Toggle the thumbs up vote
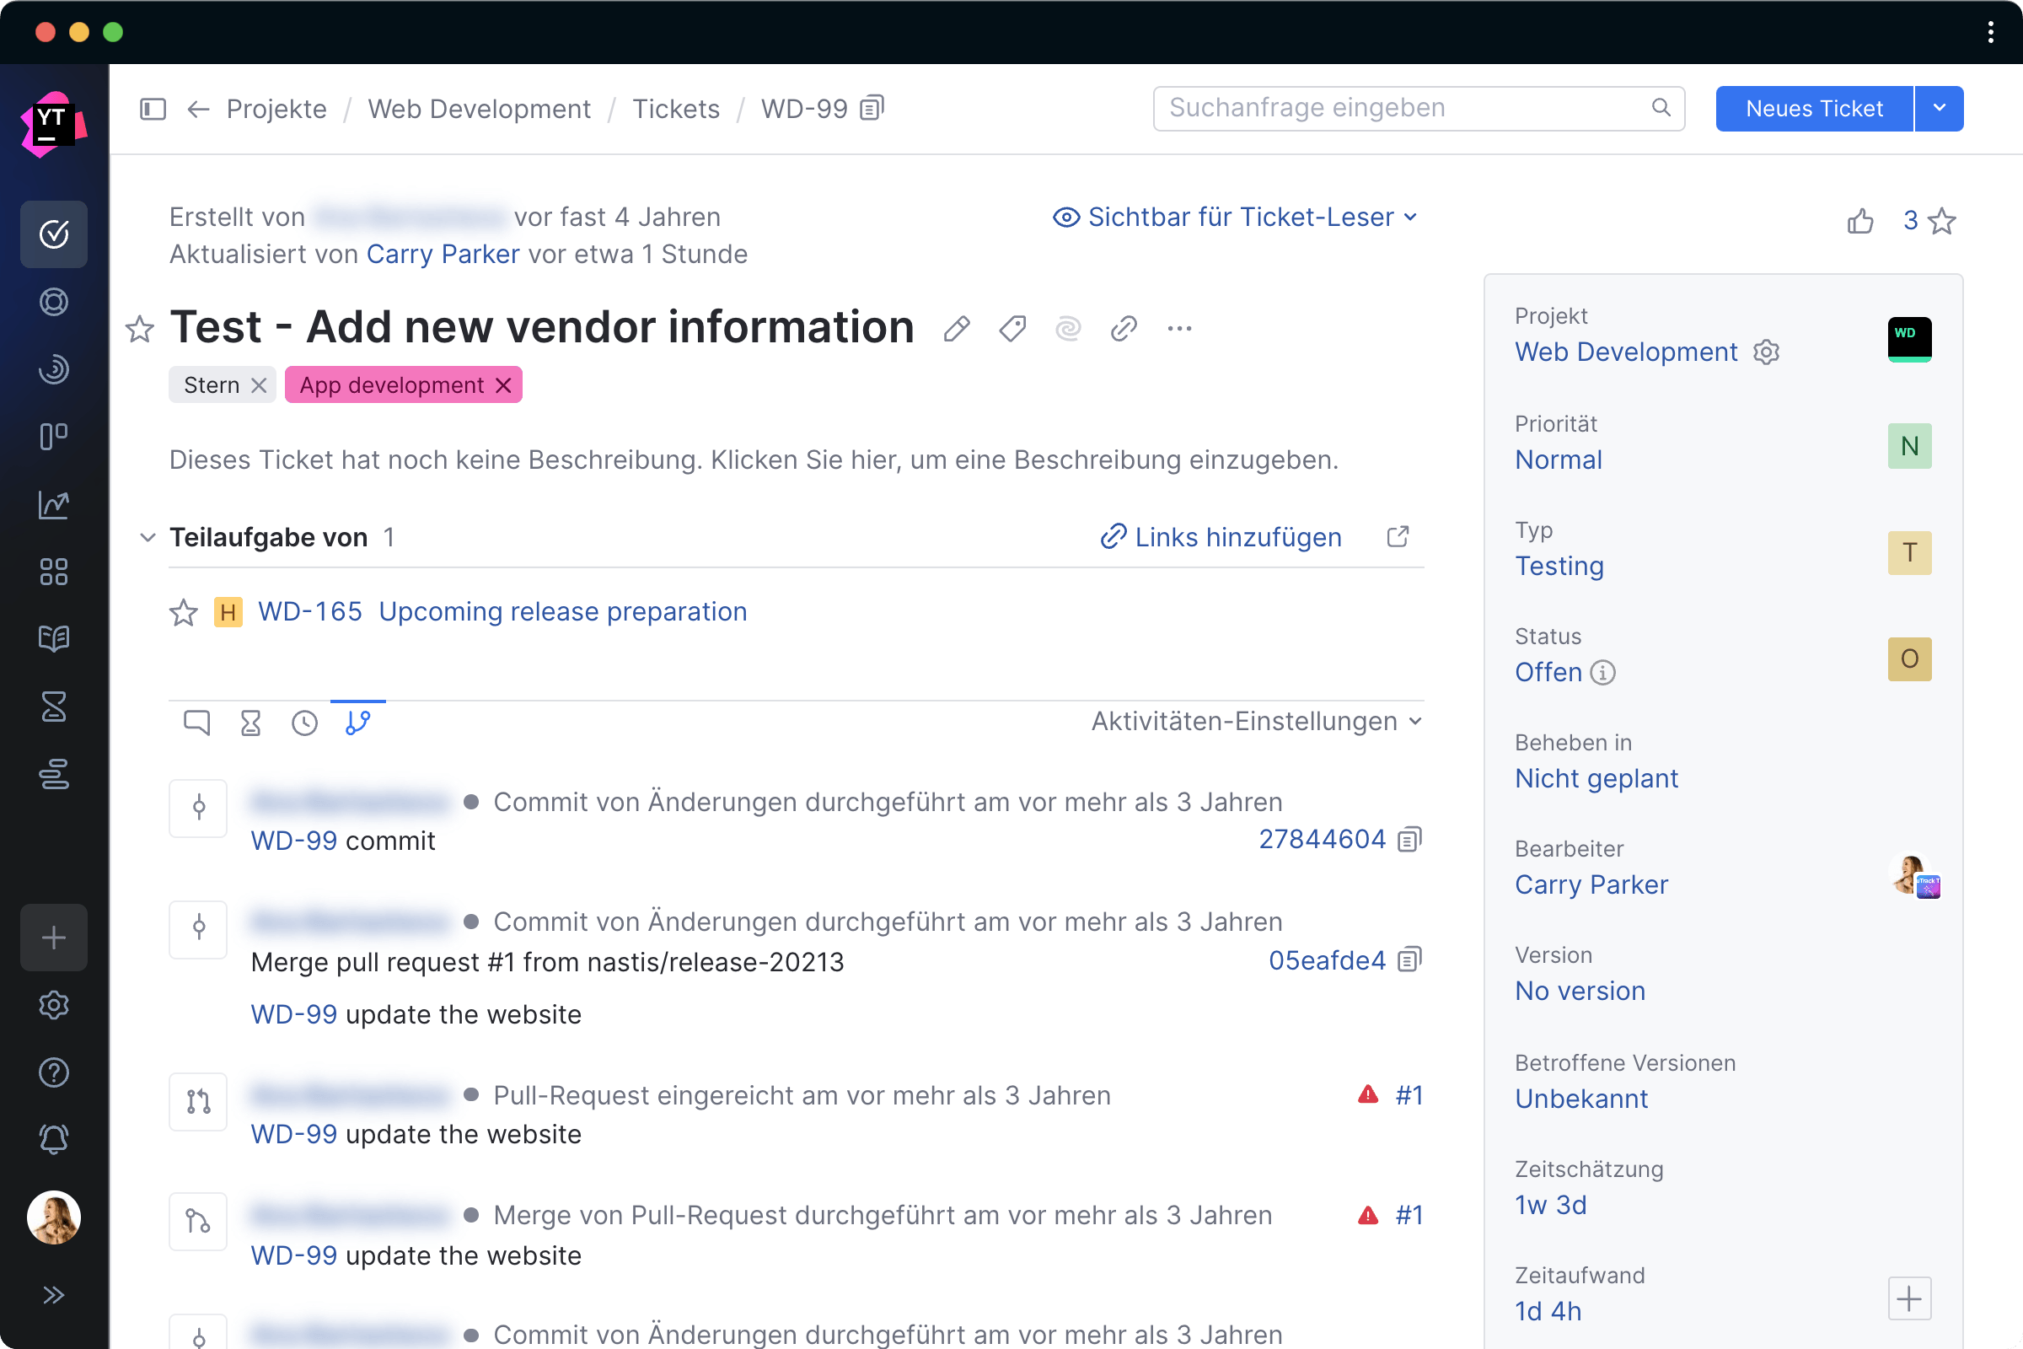 (x=1859, y=221)
